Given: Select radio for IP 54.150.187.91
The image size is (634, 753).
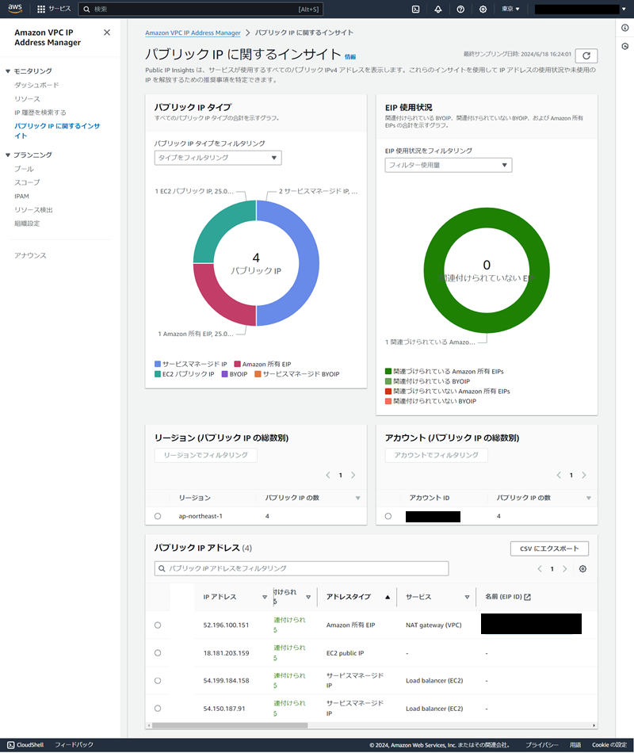Looking at the screenshot, I should coord(158,709).
